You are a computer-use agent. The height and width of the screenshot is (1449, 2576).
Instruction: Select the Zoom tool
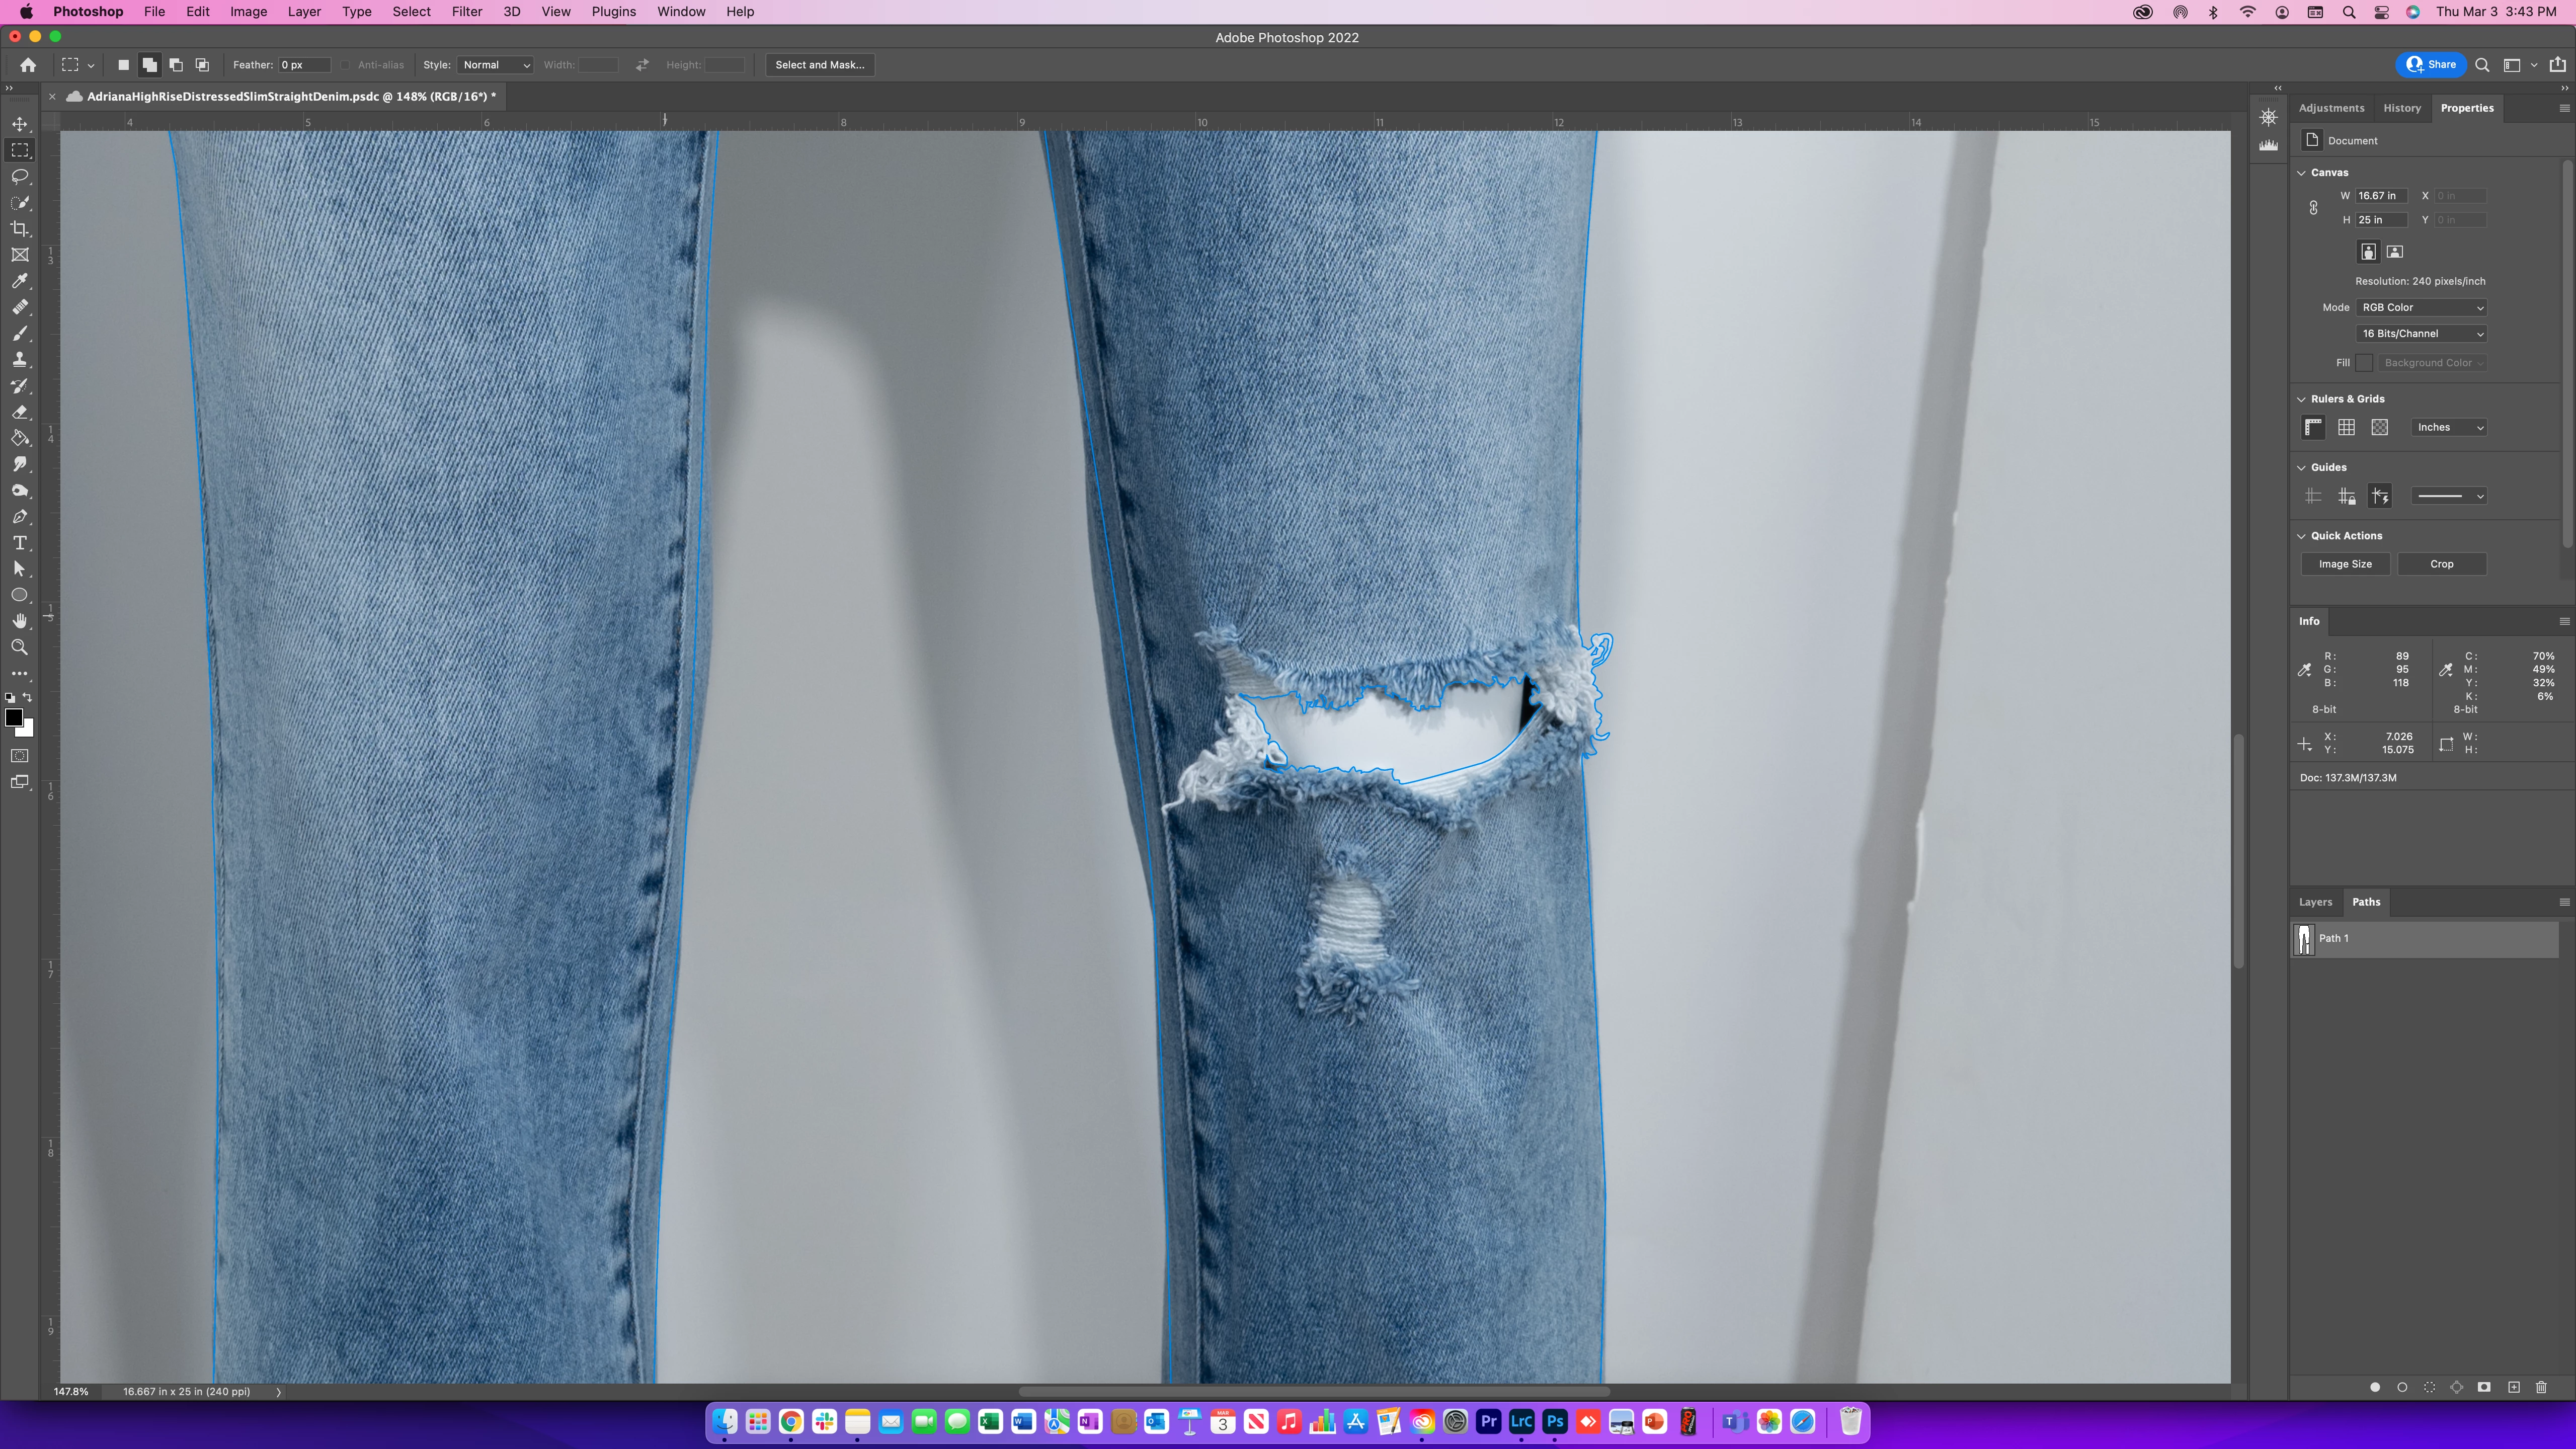20,647
